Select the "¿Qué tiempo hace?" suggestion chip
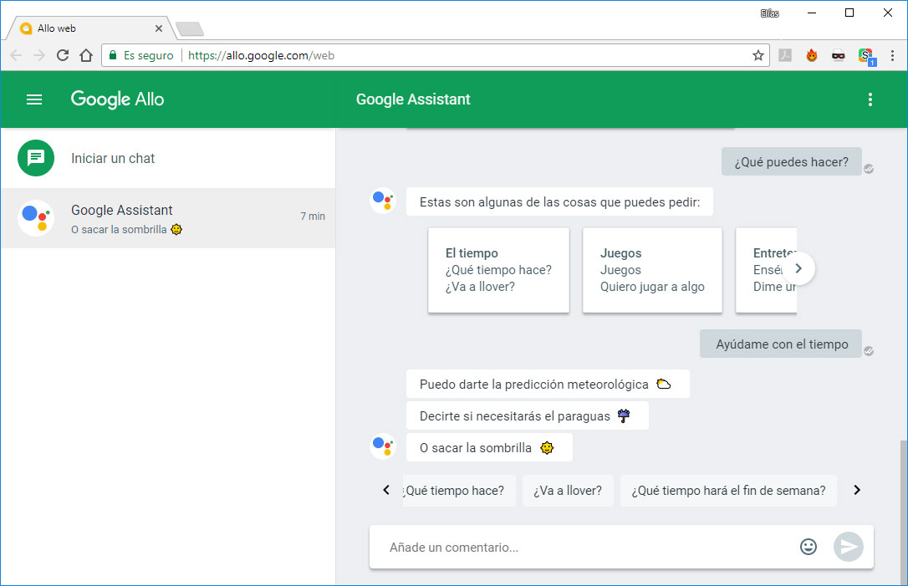The width and height of the screenshot is (908, 586). coord(459,490)
